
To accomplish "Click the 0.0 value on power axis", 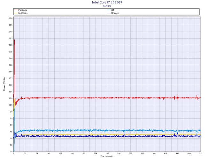I will (x=11, y=152).
